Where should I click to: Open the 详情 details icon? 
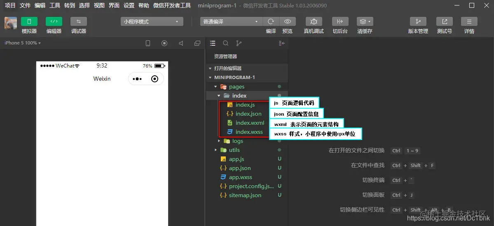(x=469, y=21)
